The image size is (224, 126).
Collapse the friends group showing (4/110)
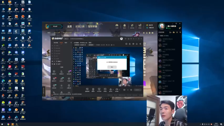[x=159, y=36]
